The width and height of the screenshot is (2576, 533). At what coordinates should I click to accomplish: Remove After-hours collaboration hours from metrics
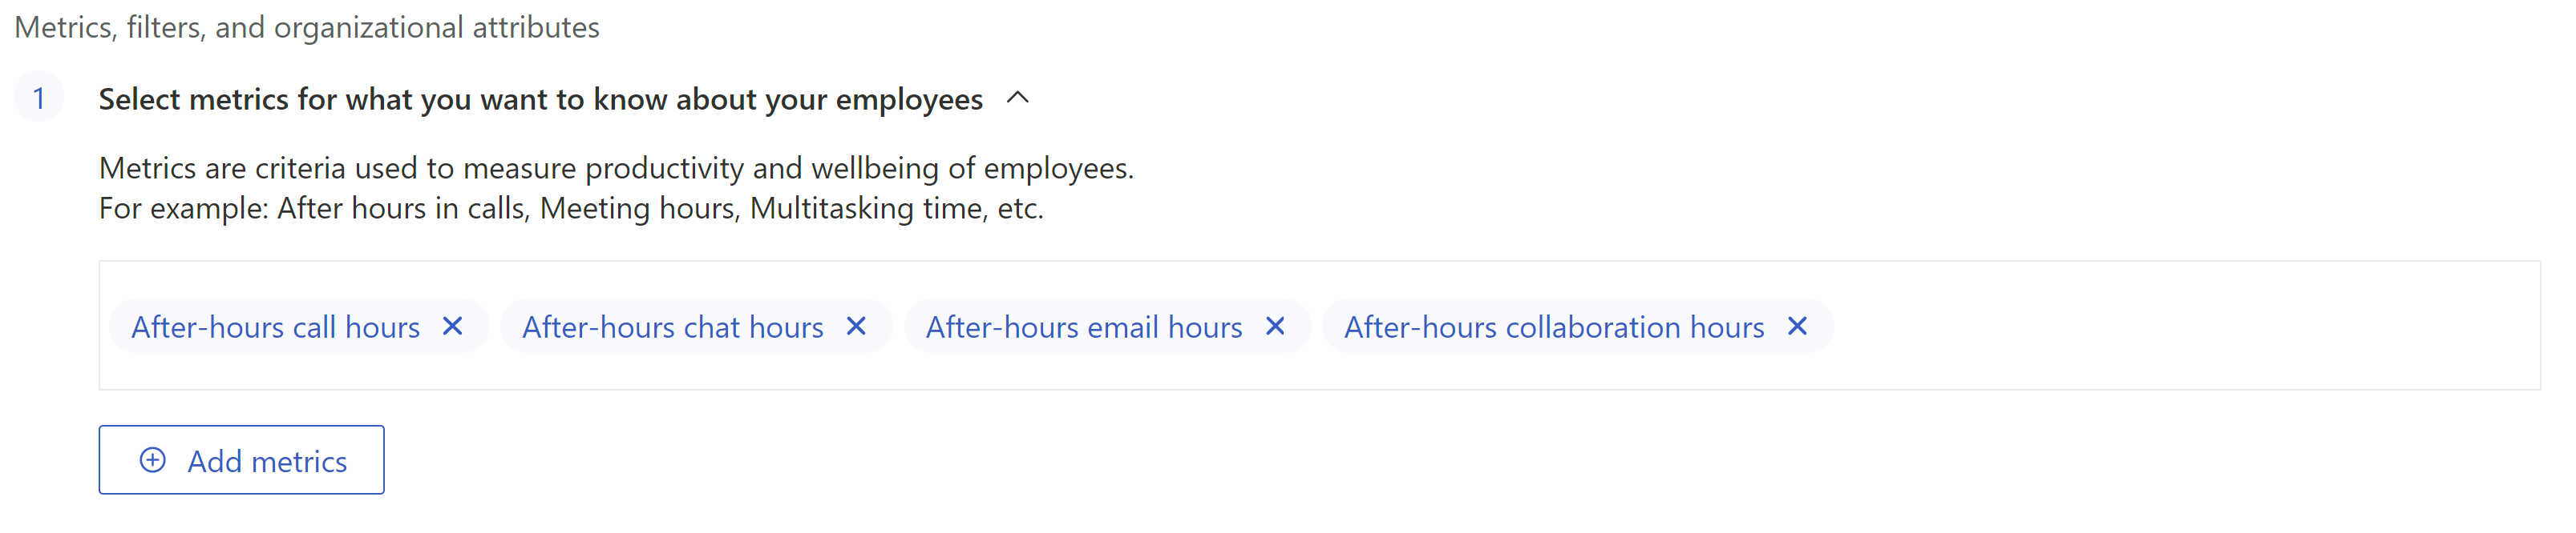(x=1797, y=327)
